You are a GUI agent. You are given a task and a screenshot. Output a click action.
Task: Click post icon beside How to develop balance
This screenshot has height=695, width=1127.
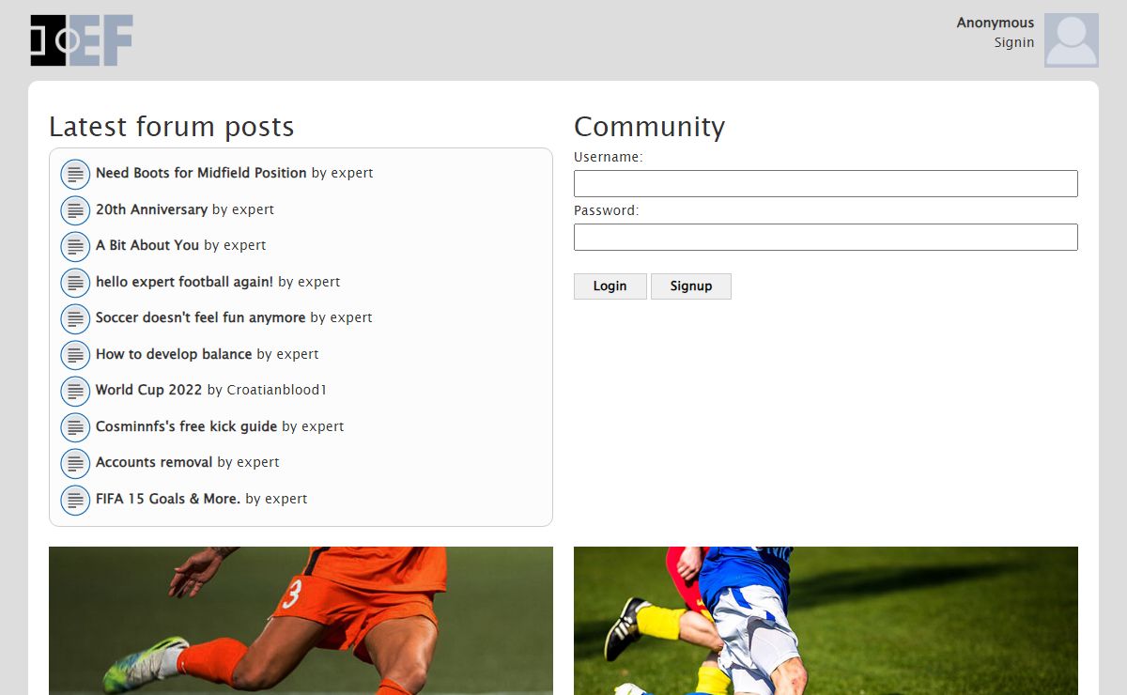pyautogui.click(x=75, y=355)
